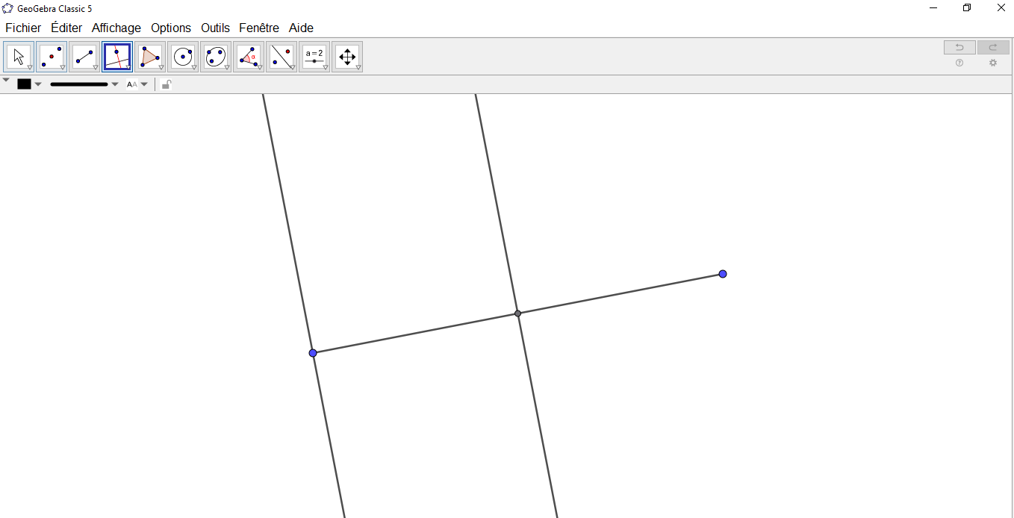Image resolution: width=1014 pixels, height=518 pixels.
Task: Open the Fichier menu
Action: (23, 28)
